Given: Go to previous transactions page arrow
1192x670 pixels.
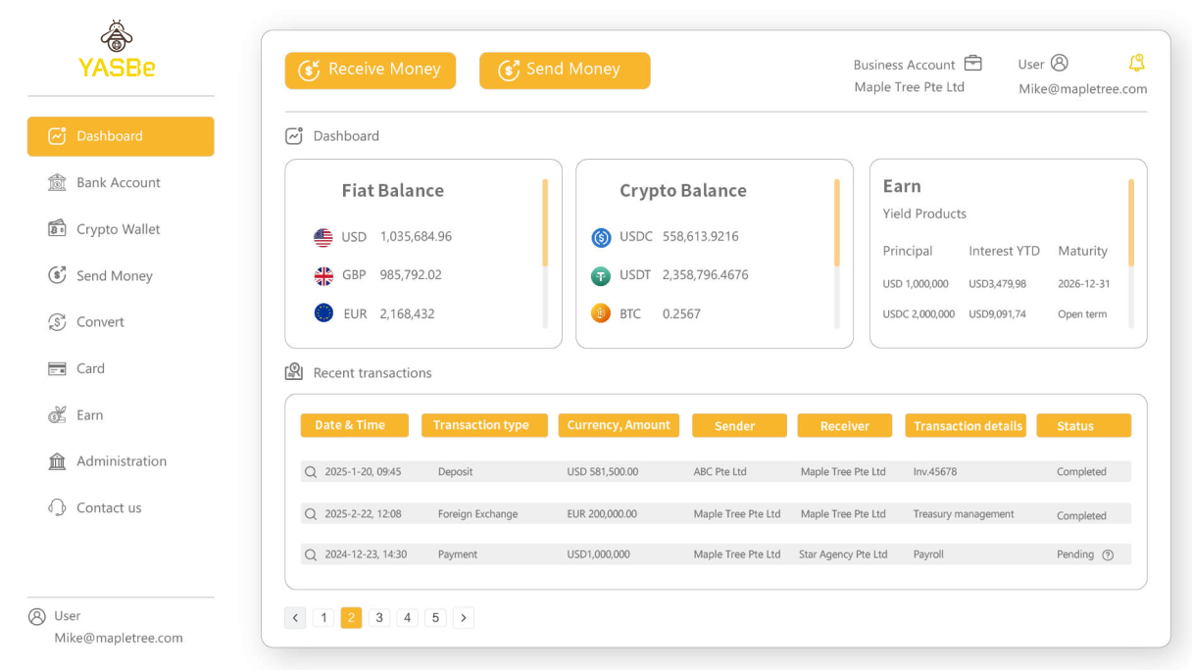Looking at the screenshot, I should (x=295, y=618).
